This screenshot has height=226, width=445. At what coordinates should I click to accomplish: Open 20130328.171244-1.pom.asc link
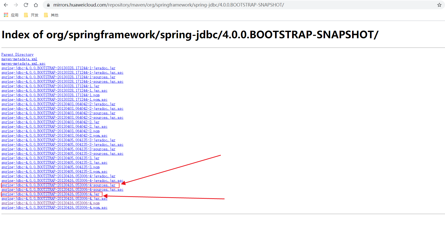pyautogui.click(x=54, y=99)
